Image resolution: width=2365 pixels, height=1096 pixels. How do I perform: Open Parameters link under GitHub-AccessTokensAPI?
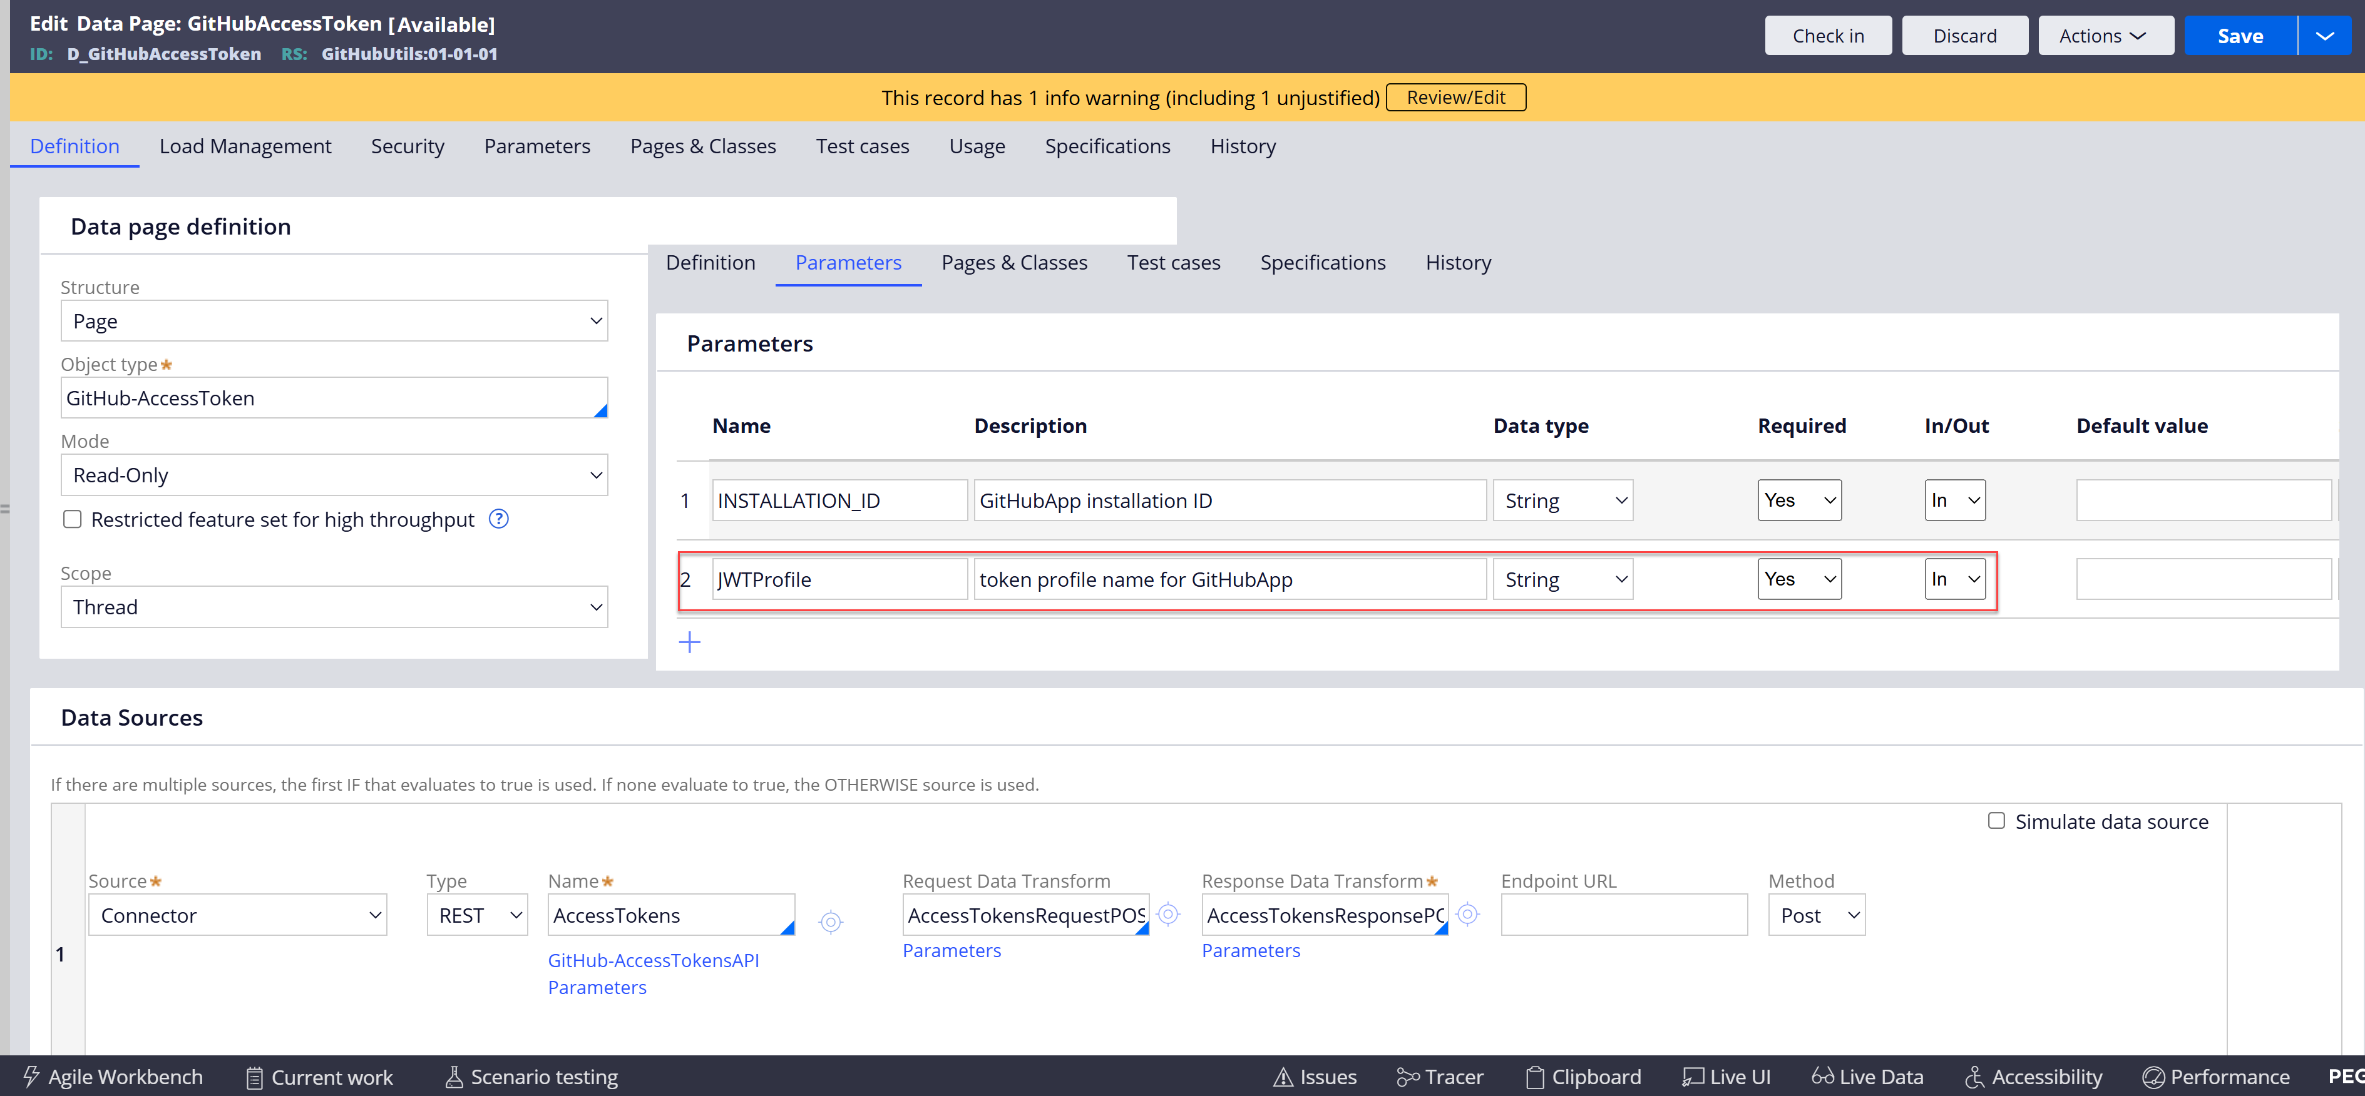click(x=597, y=987)
